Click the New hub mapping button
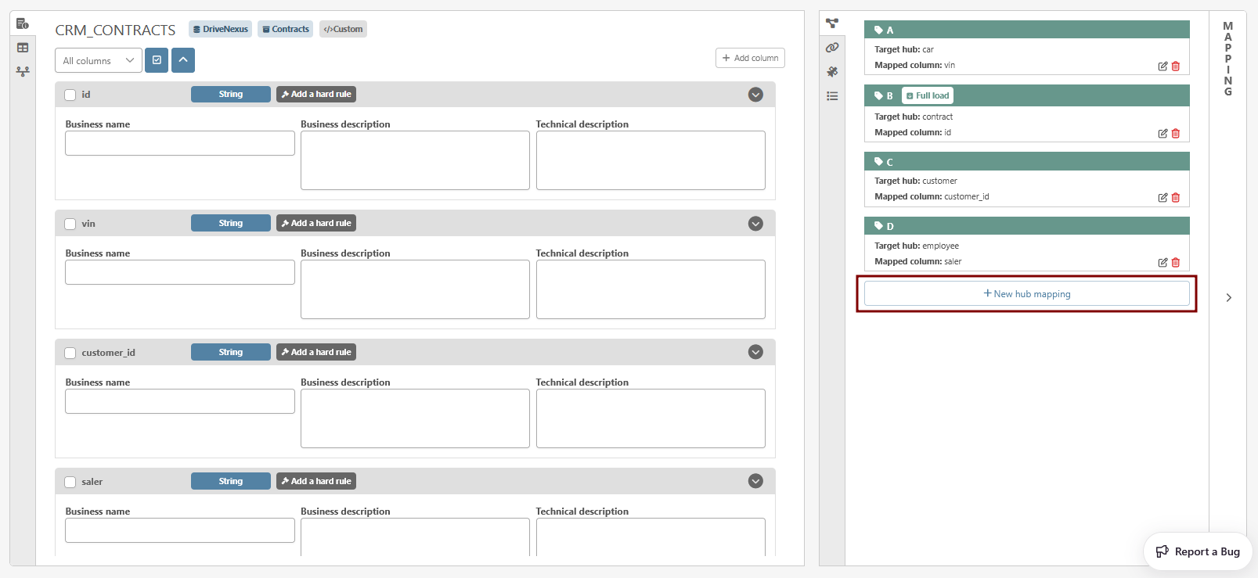 pos(1026,294)
